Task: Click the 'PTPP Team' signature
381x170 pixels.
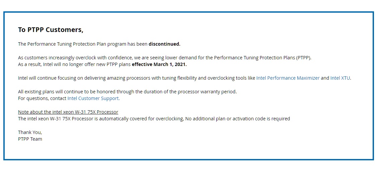Action: 30,139
